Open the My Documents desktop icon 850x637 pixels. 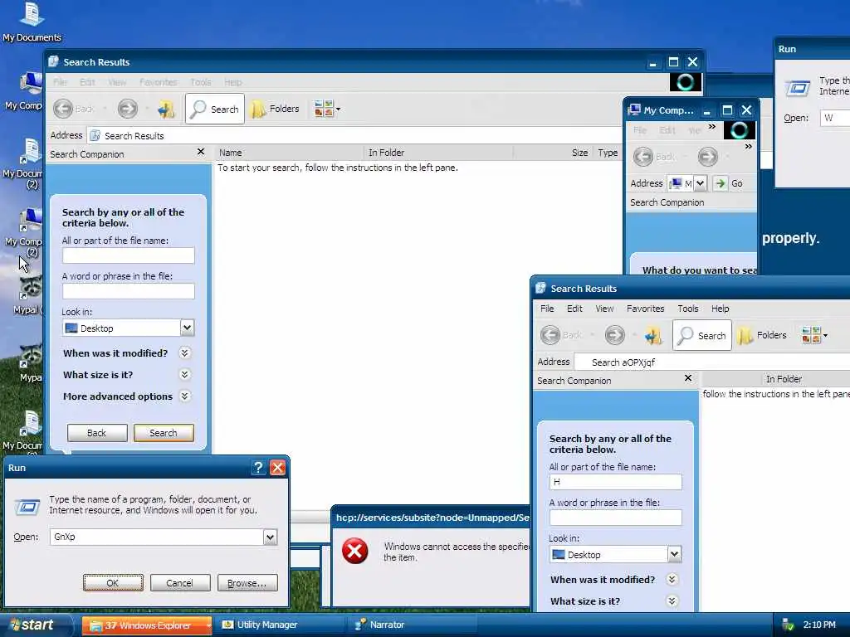(32, 22)
